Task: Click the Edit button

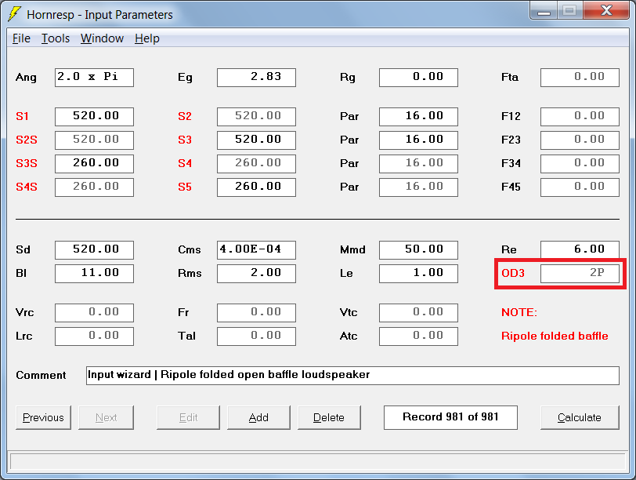Action: (x=188, y=417)
